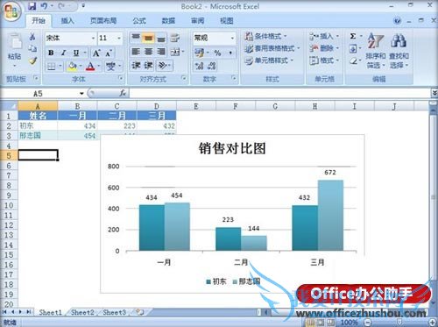Switch to the 公式 ribbon tab
Image resolution: width=438 pixels, height=327 pixels.
pos(139,21)
